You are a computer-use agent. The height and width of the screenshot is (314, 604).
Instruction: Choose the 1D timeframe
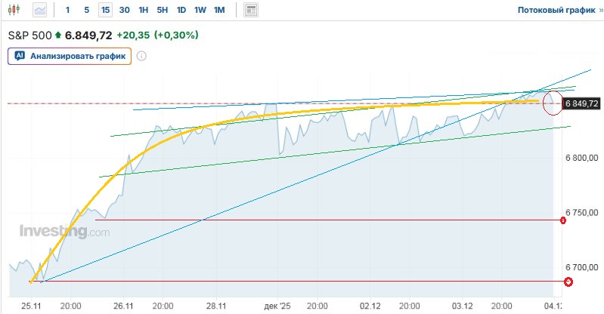pyautogui.click(x=181, y=11)
